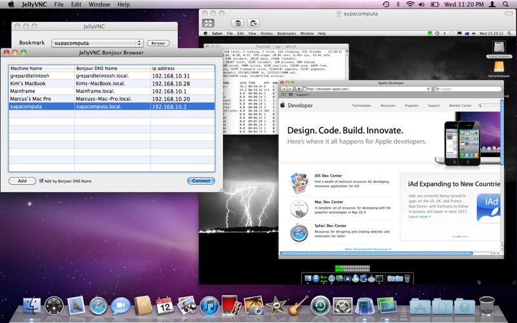Open the JellyVNC application menu
517x323 pixels.
[x=34, y=5]
